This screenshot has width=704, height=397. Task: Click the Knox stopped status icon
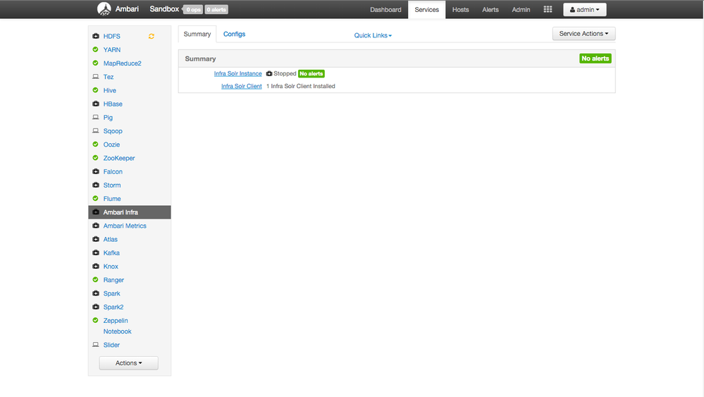[x=96, y=267]
